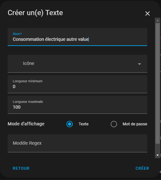This screenshot has height=180, width=161.
Task: Click the Mode d'affichage label
Action: click(26, 124)
